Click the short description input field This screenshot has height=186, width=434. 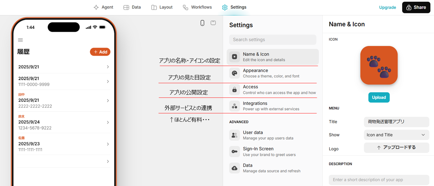point(379,180)
